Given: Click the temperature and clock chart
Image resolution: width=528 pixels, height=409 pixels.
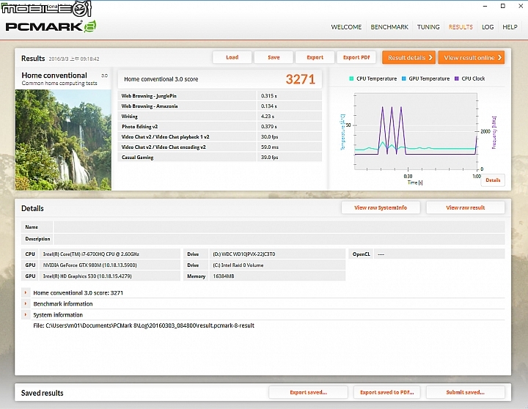Looking at the screenshot, I should (x=416, y=131).
